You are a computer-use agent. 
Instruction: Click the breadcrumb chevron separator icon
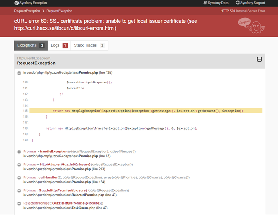(x=43, y=11)
